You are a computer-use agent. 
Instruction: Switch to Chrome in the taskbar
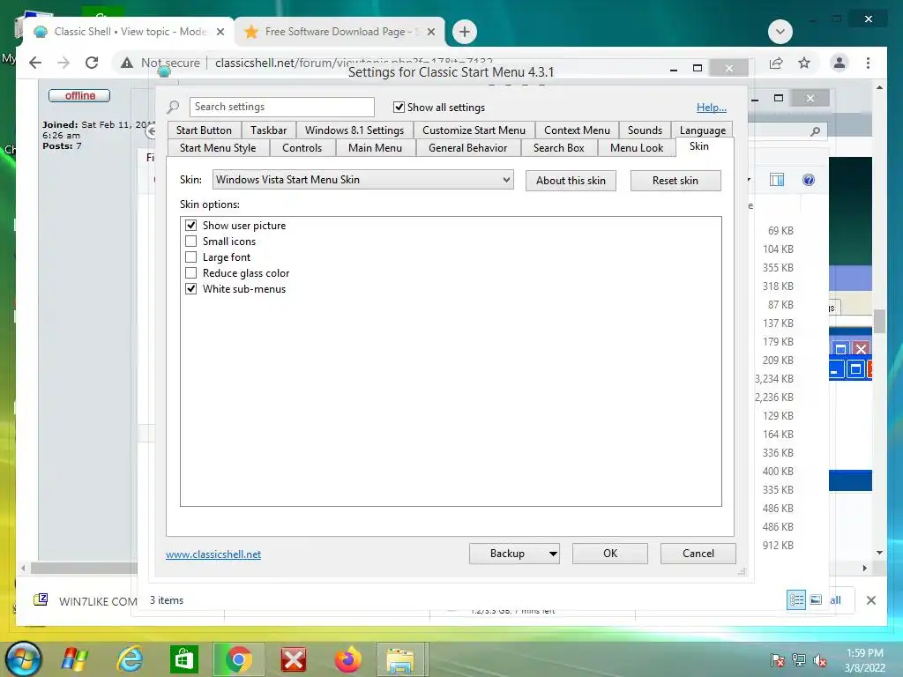(x=238, y=659)
